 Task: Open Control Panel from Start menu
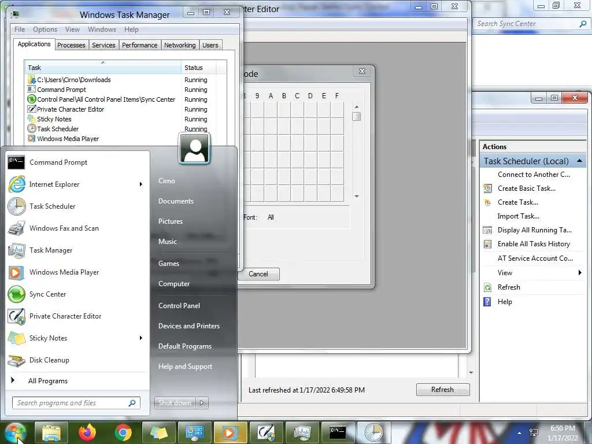click(179, 306)
